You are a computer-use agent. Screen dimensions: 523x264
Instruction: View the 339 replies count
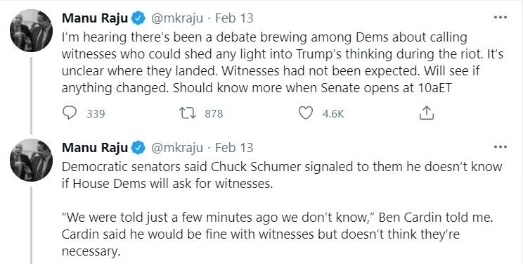(x=96, y=113)
